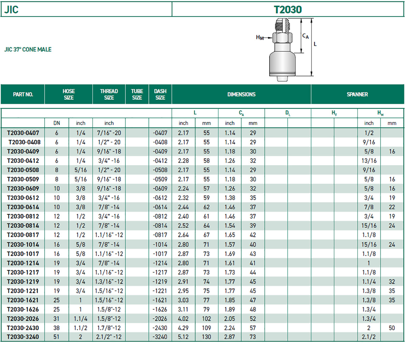Click L inch value 3.11

(183, 309)
